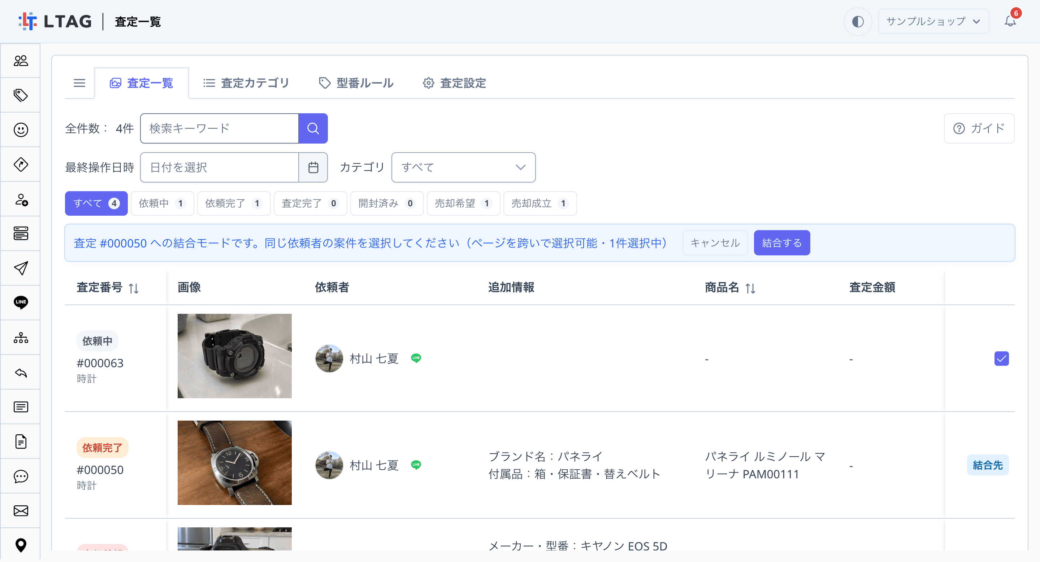The width and height of the screenshot is (1040, 562).
Task: Switch to 査定設定 tab
Action: pyautogui.click(x=455, y=83)
